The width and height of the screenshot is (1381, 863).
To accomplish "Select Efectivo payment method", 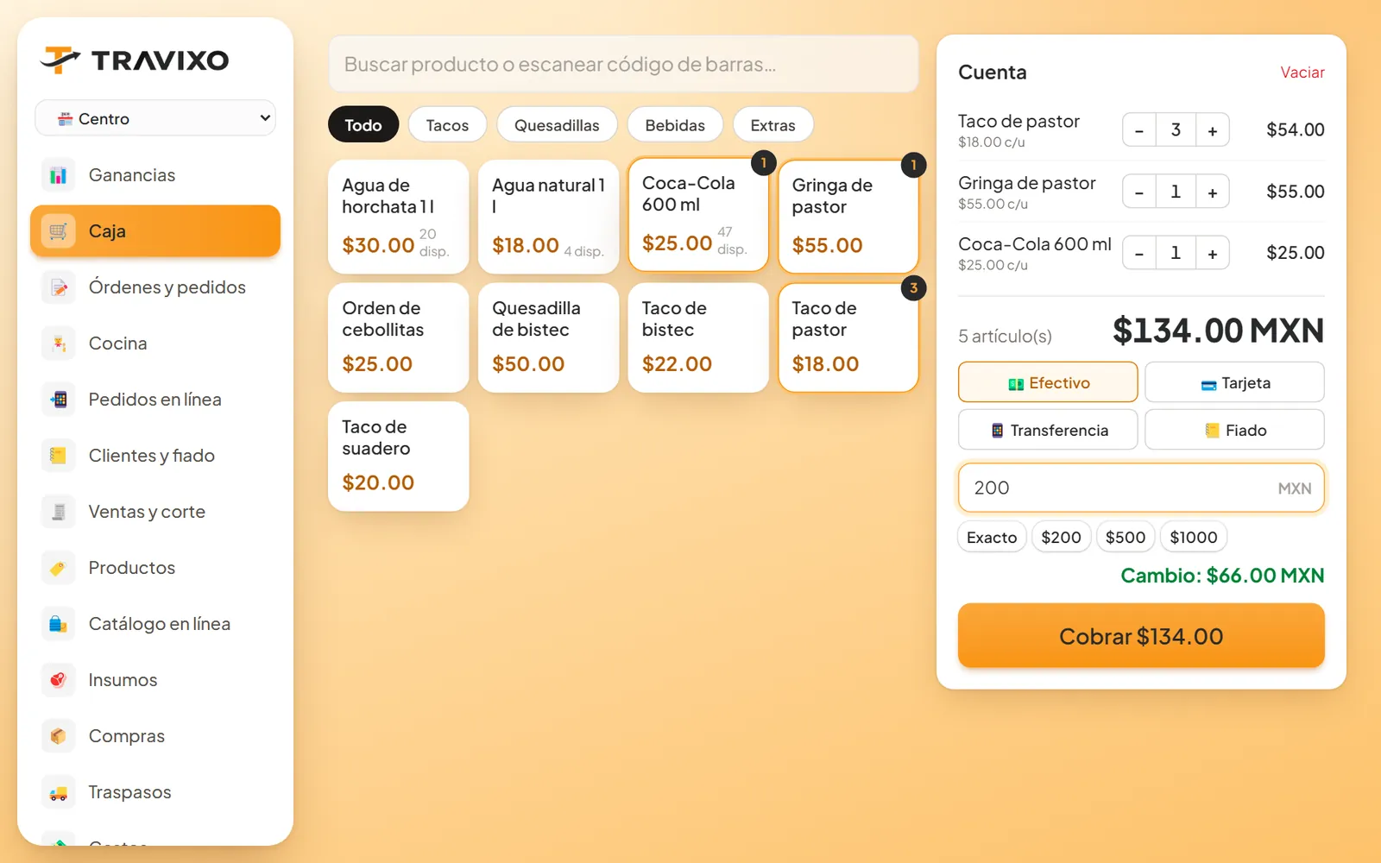I will [x=1048, y=382].
